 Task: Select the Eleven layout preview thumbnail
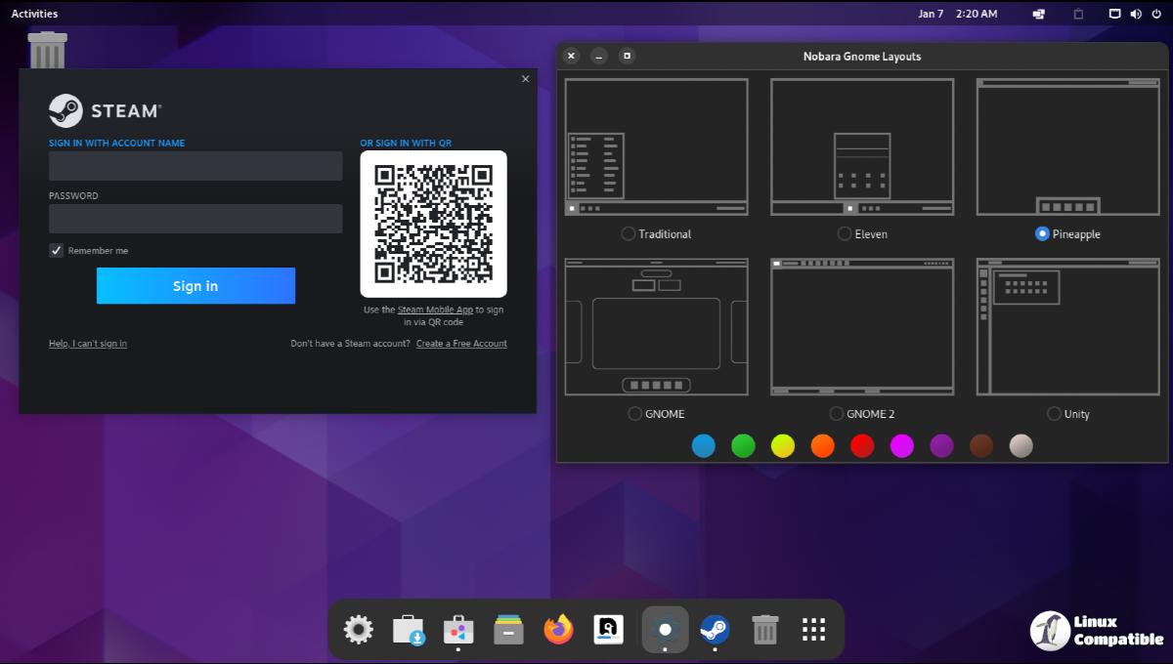(x=861, y=146)
